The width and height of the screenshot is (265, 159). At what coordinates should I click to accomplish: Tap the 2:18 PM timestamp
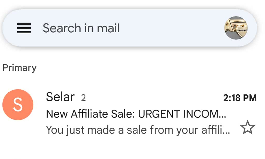point(240,97)
